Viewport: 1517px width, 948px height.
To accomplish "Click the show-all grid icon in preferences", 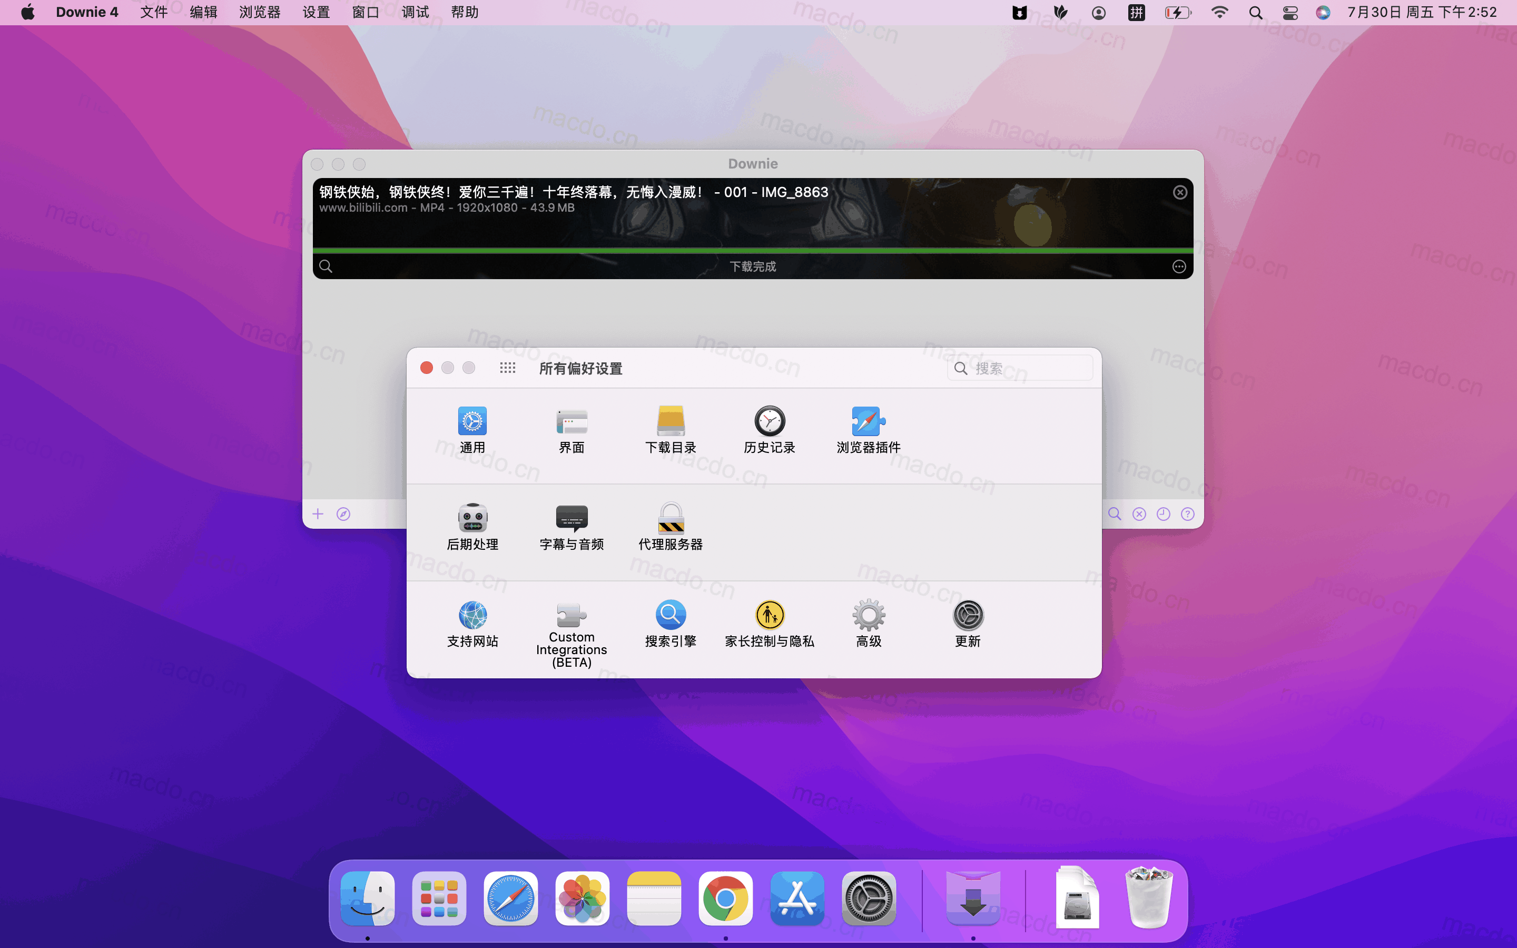I will pyautogui.click(x=507, y=368).
